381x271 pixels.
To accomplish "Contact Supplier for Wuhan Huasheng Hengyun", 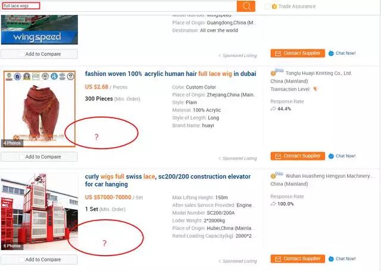I will 298,259.
